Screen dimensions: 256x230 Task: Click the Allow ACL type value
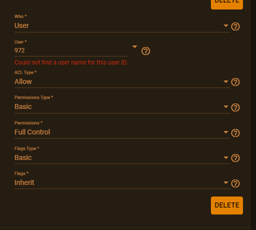pos(23,81)
